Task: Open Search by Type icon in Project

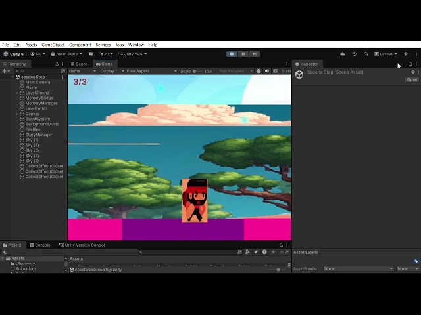Action: click(247, 252)
